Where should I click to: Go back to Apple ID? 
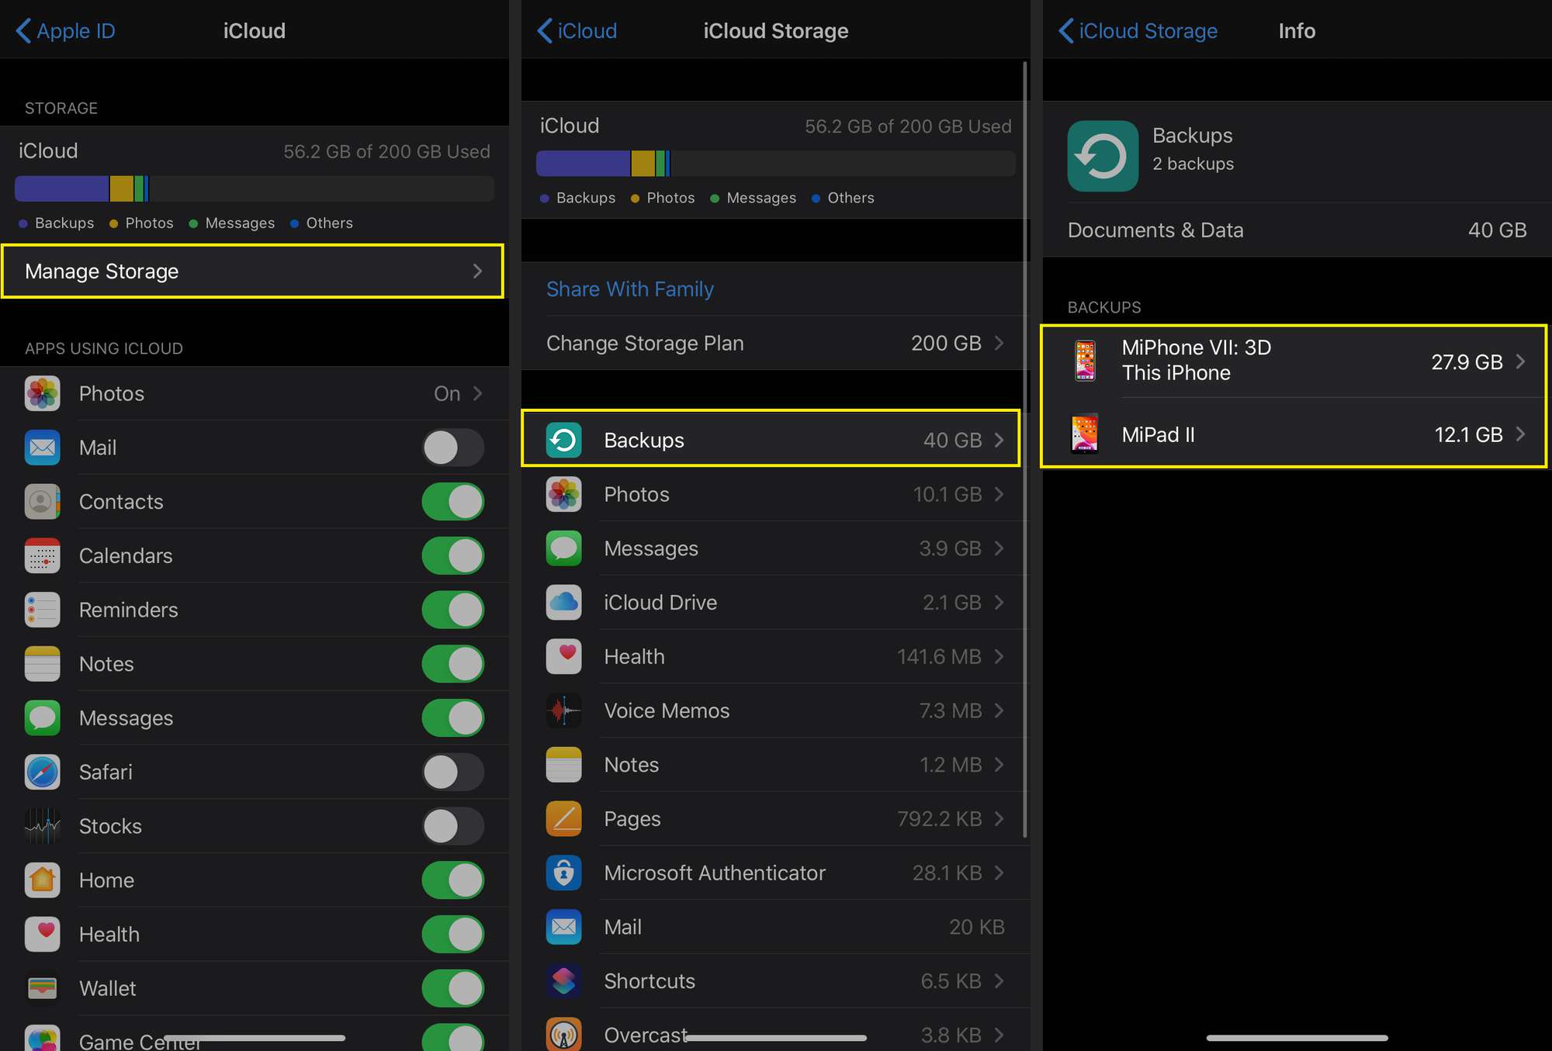point(66,31)
